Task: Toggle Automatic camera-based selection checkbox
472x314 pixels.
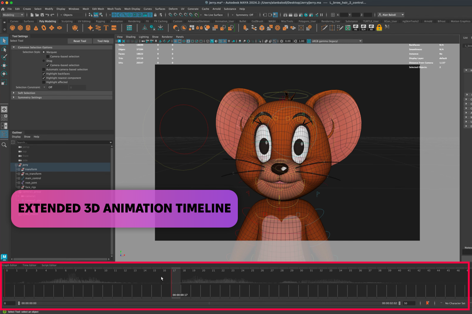Action: pos(44,69)
